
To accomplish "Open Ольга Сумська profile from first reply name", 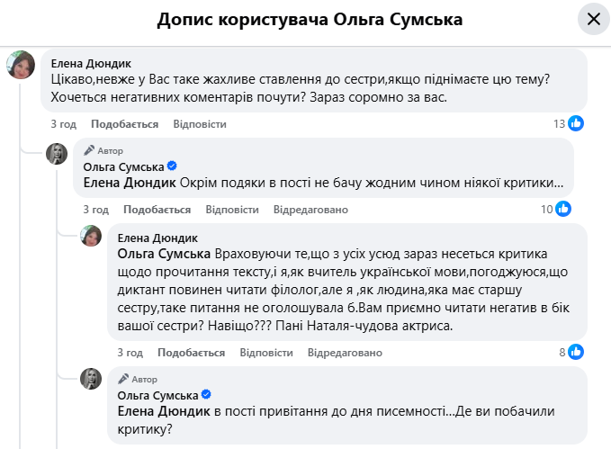I will 122,166.
